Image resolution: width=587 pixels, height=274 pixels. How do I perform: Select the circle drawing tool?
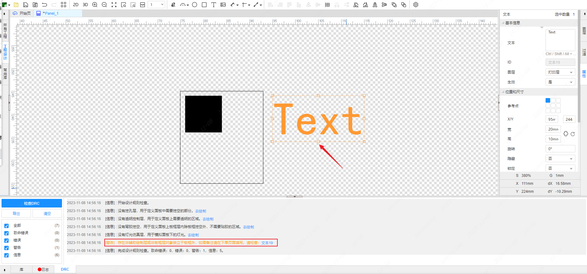pyautogui.click(x=195, y=5)
